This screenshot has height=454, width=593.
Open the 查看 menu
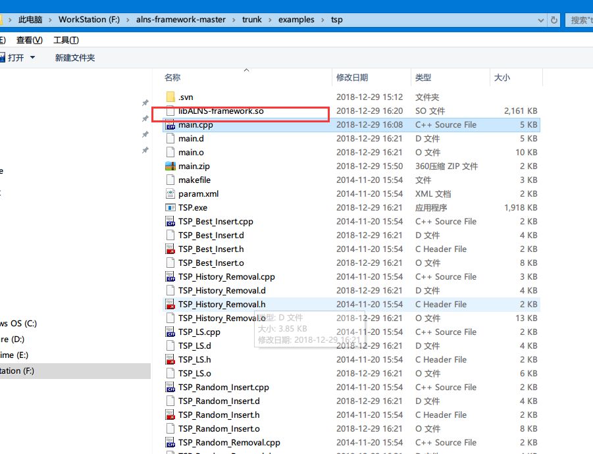click(29, 39)
